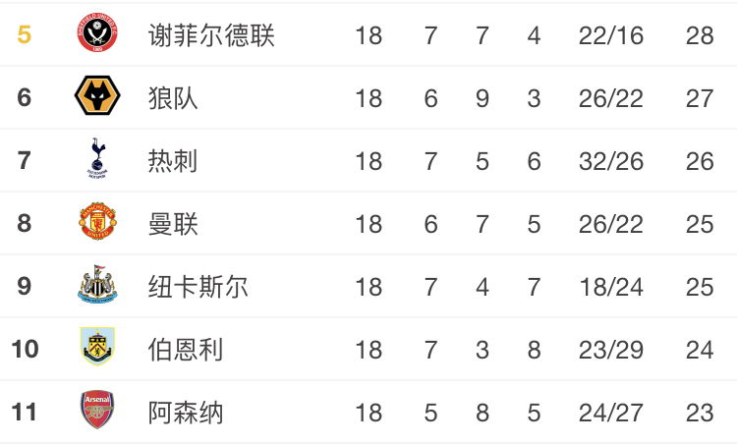The image size is (737, 444).
Task: Open team name 阿森纳
Action: tap(185, 413)
